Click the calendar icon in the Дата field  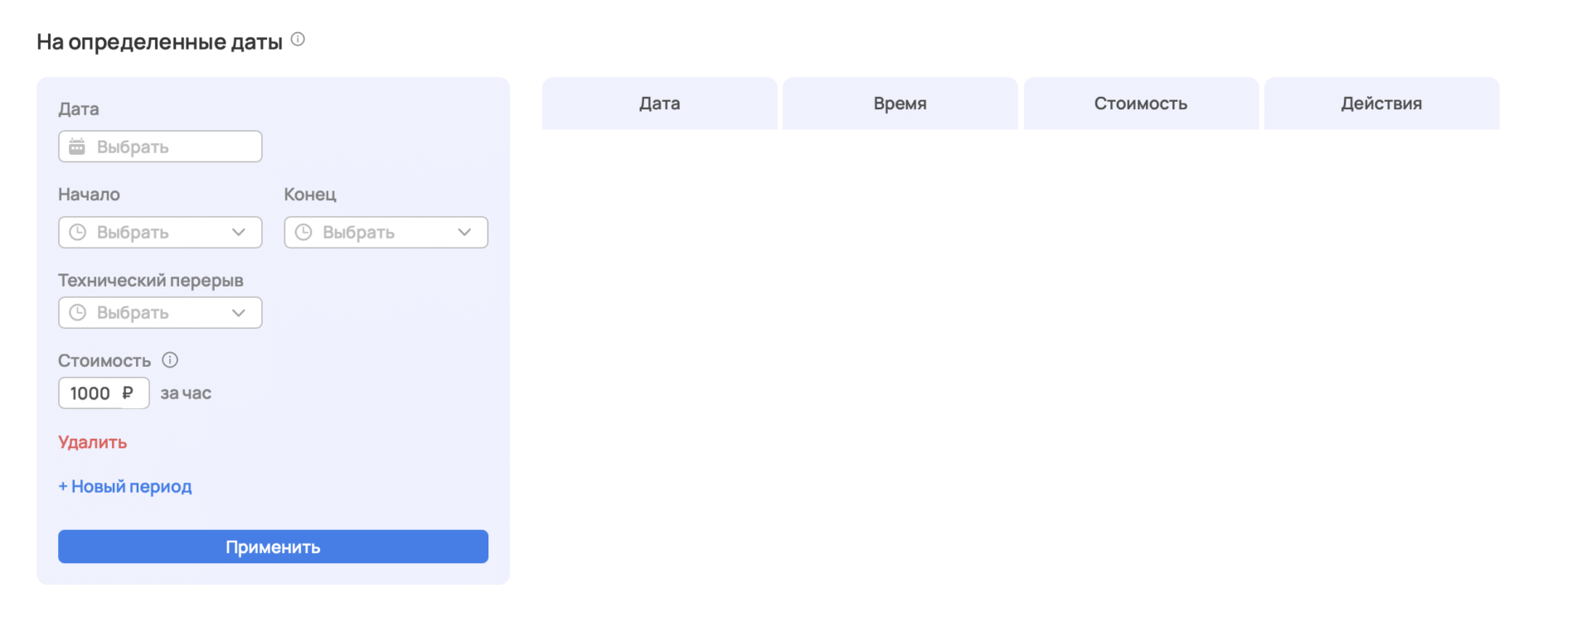(x=77, y=147)
